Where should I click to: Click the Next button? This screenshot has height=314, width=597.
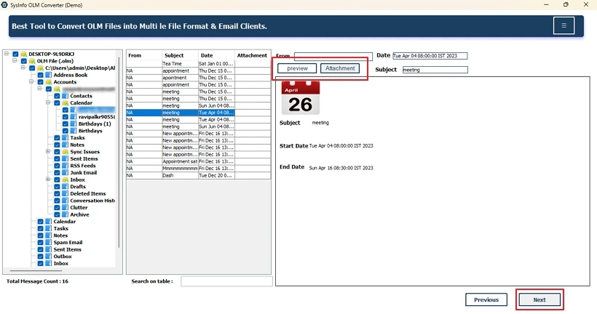click(539, 299)
